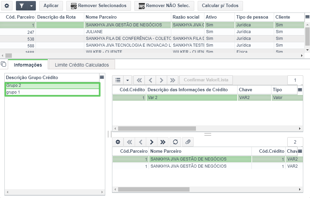
Task: Click the credit info grid horizontal scrollbar
Action: coord(157,128)
